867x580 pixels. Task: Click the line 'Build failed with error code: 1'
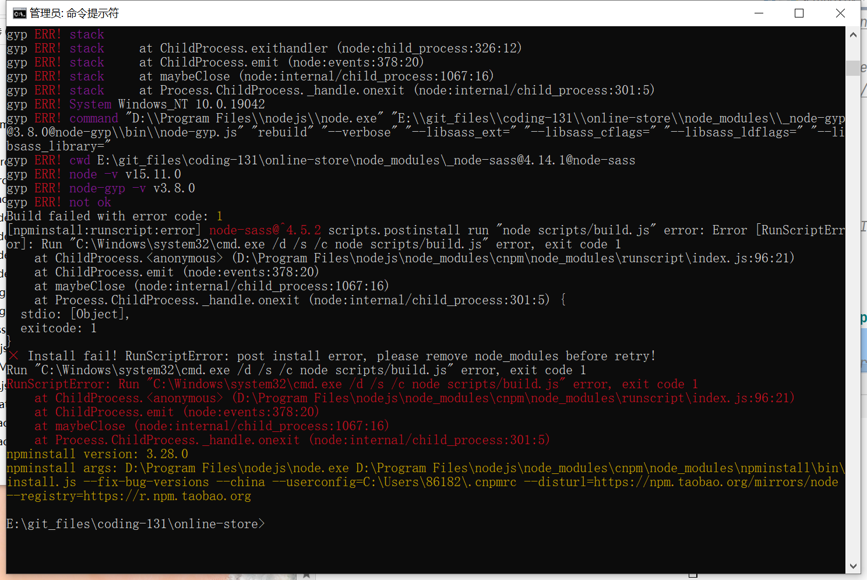(x=115, y=216)
